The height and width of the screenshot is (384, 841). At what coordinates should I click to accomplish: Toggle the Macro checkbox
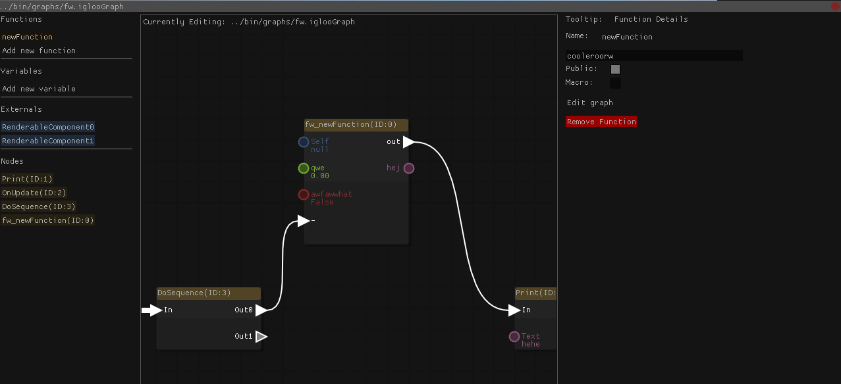click(x=616, y=83)
